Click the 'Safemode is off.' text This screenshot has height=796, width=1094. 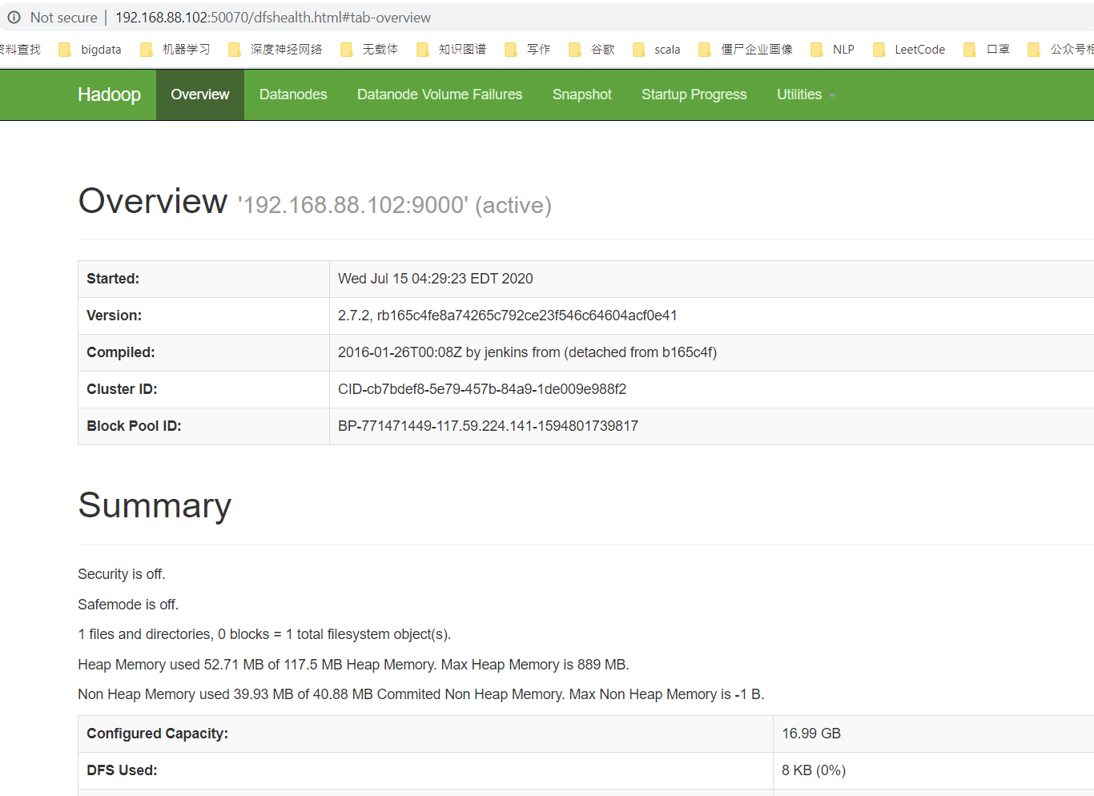coord(128,605)
